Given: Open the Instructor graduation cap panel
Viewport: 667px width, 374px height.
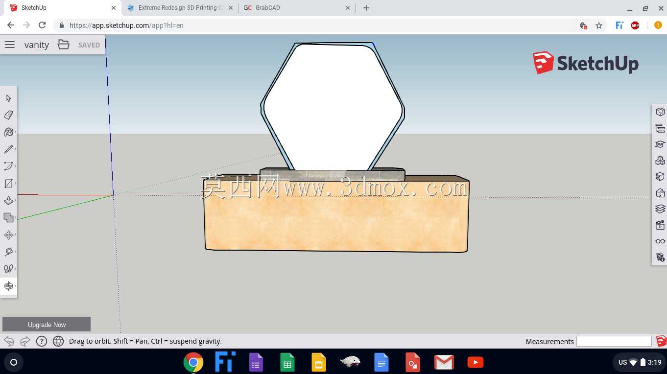Looking at the screenshot, I should [660, 144].
